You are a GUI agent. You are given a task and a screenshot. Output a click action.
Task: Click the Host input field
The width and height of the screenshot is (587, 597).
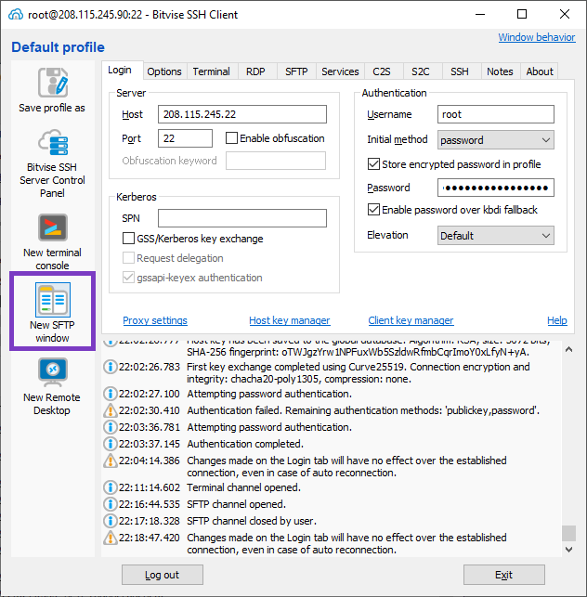242,114
